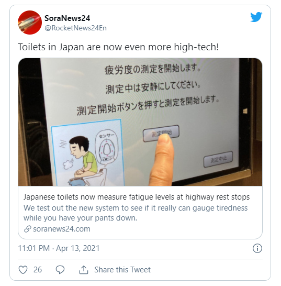The image size is (281, 286).
Task: Click the Windows logo on the tablet bezel
Action: [x=245, y=111]
